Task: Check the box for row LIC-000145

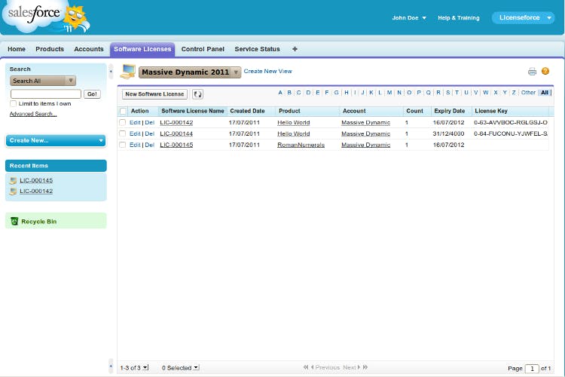Action: coord(123,145)
